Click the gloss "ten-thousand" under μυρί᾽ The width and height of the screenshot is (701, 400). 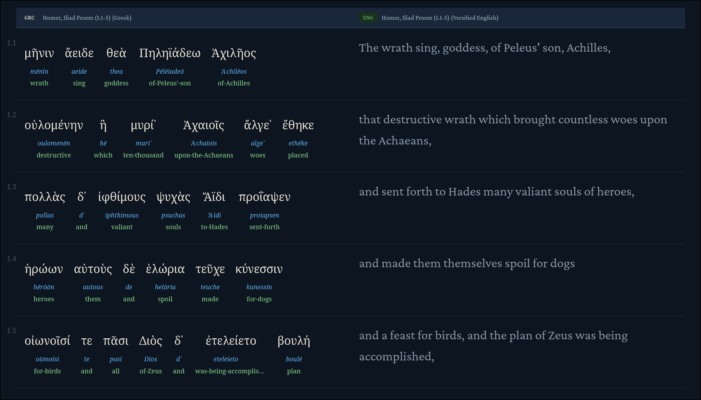point(143,155)
